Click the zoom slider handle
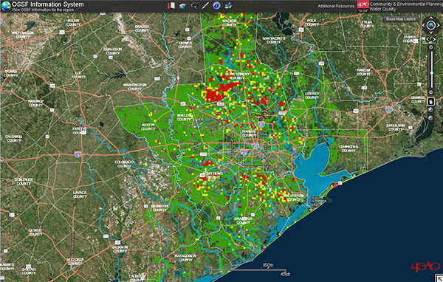This screenshot has width=443, height=282. (432, 73)
